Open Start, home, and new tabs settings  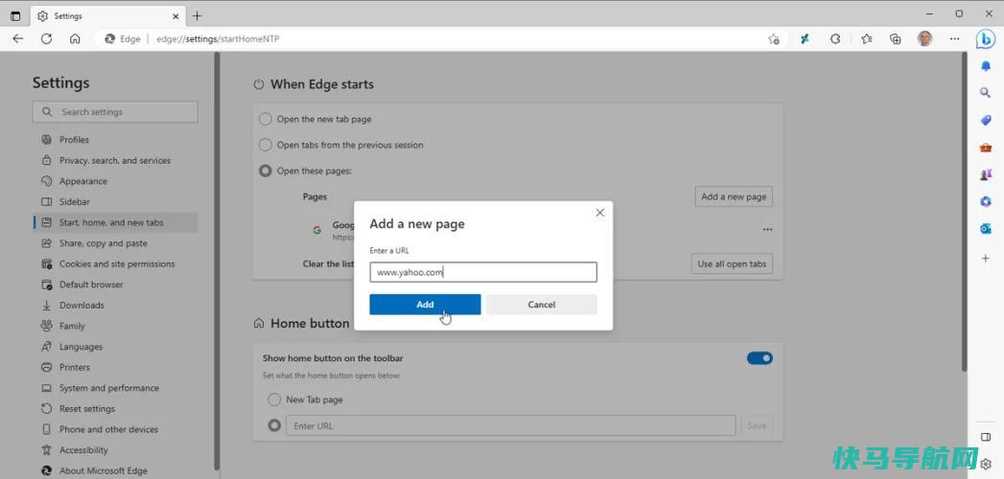(x=115, y=222)
